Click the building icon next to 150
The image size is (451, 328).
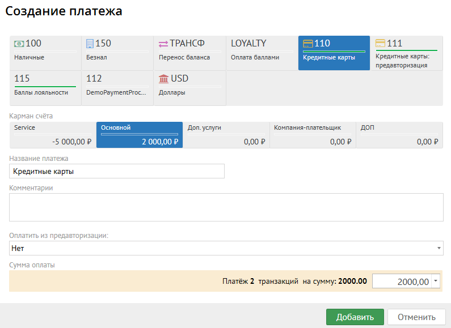tap(90, 44)
